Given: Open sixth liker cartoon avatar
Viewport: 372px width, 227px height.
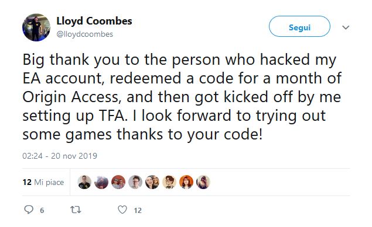Looking at the screenshot, I should [169, 182].
